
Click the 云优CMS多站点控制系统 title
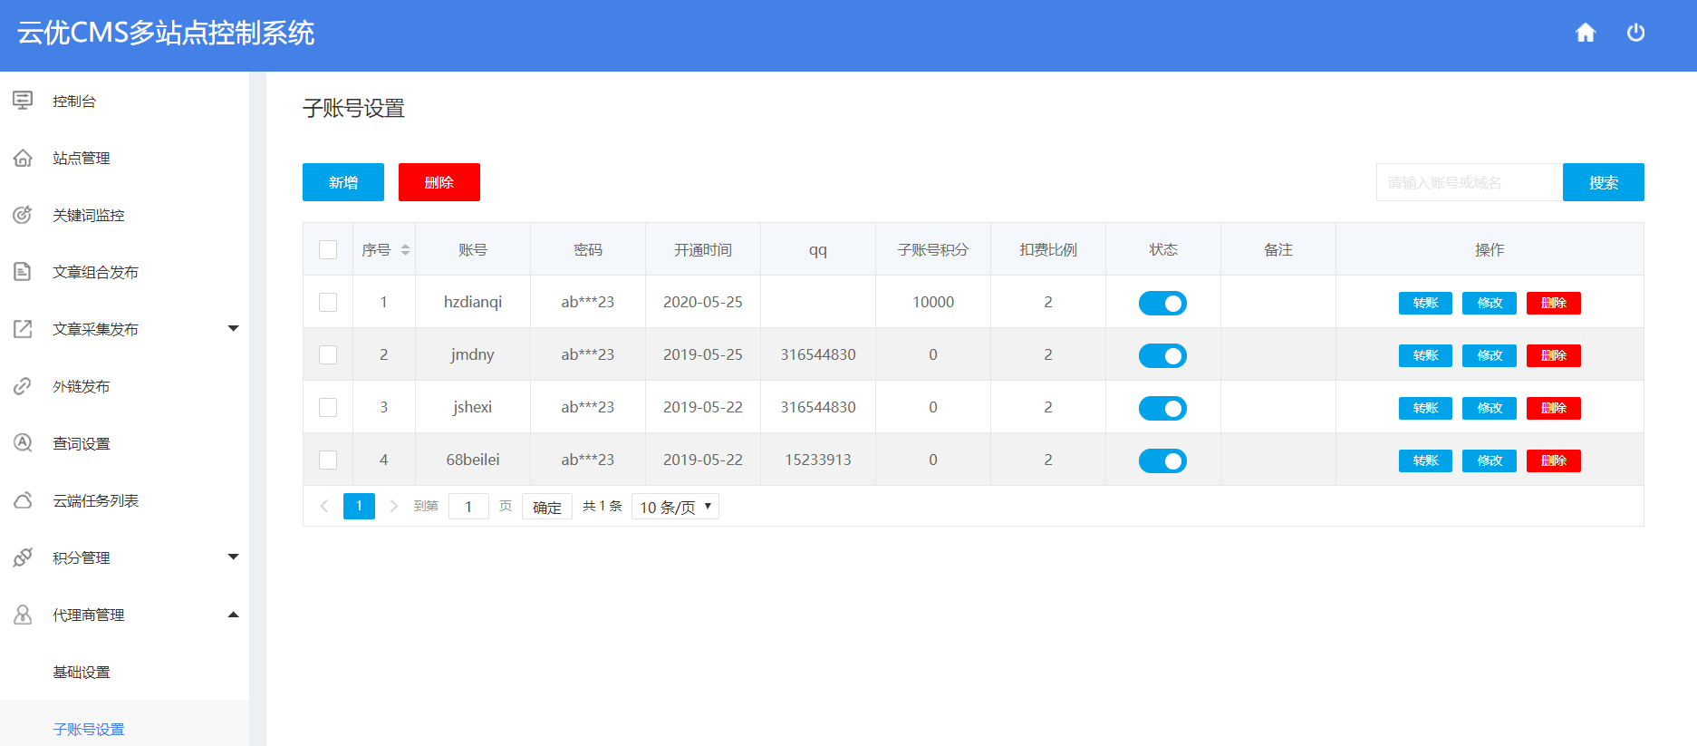[166, 34]
